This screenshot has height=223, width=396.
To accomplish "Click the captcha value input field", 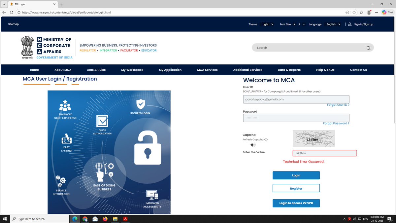I will click(x=325, y=153).
